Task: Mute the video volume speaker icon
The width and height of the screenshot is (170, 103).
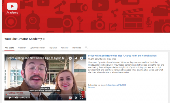Action: pos(16,98)
